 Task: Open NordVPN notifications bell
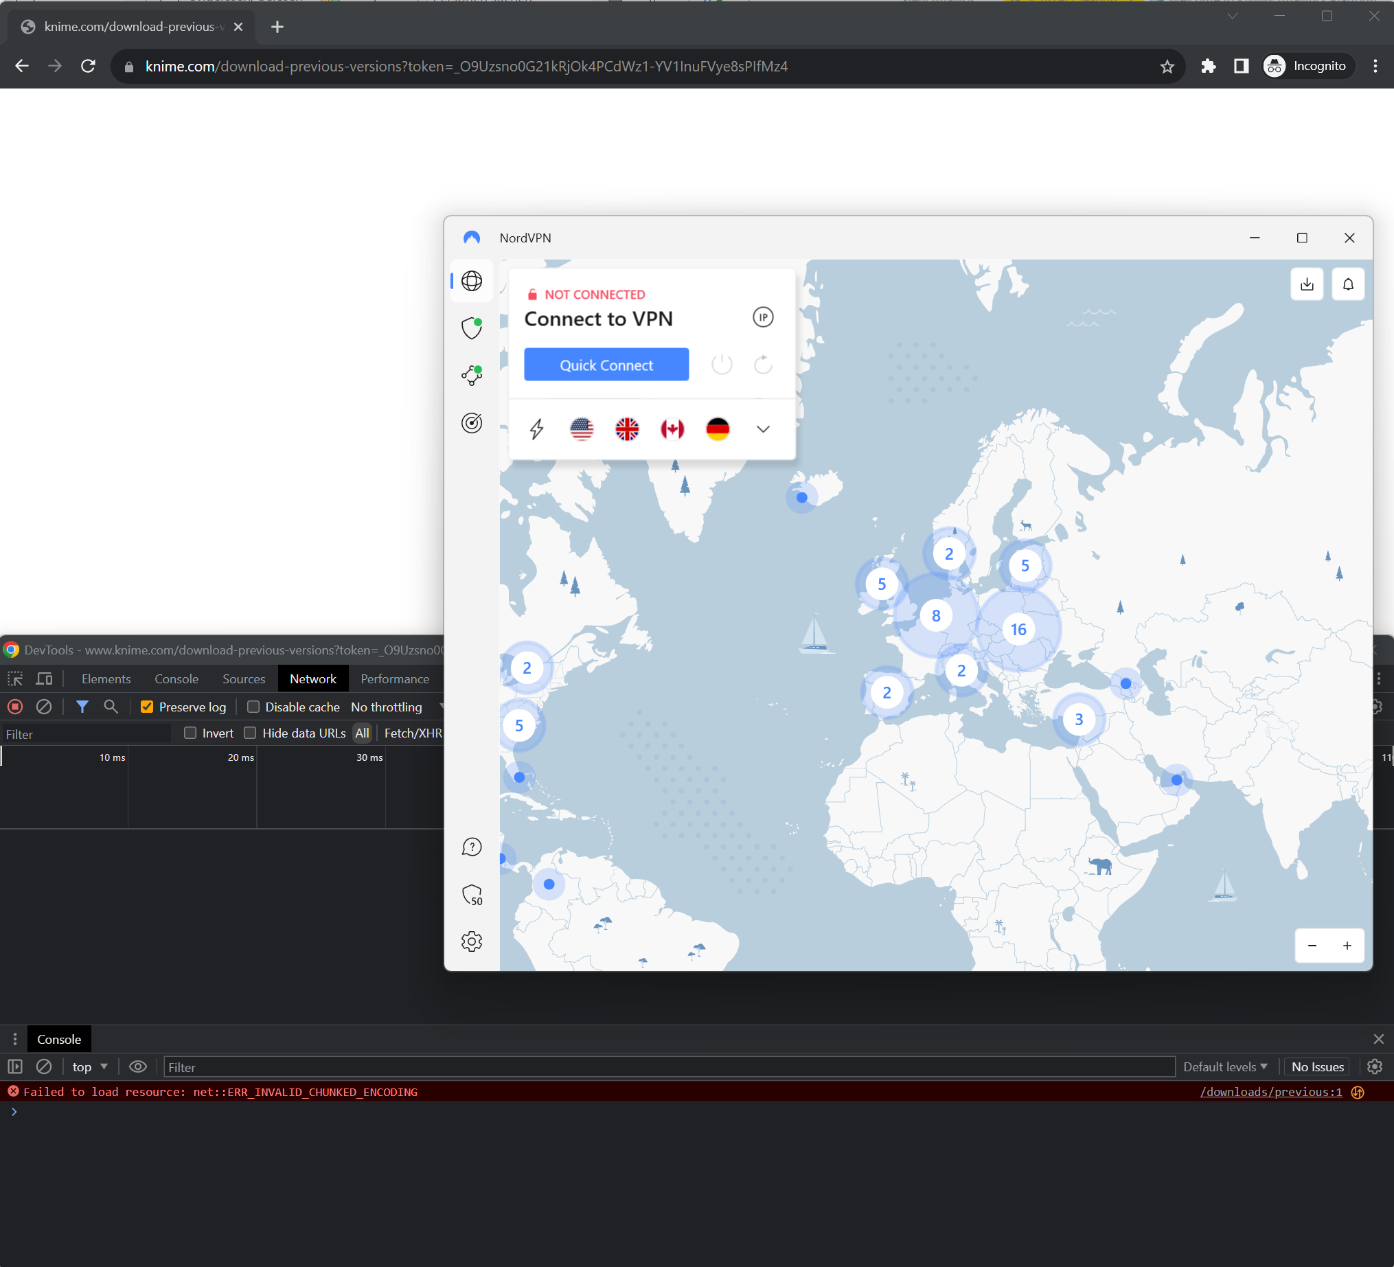click(1348, 284)
